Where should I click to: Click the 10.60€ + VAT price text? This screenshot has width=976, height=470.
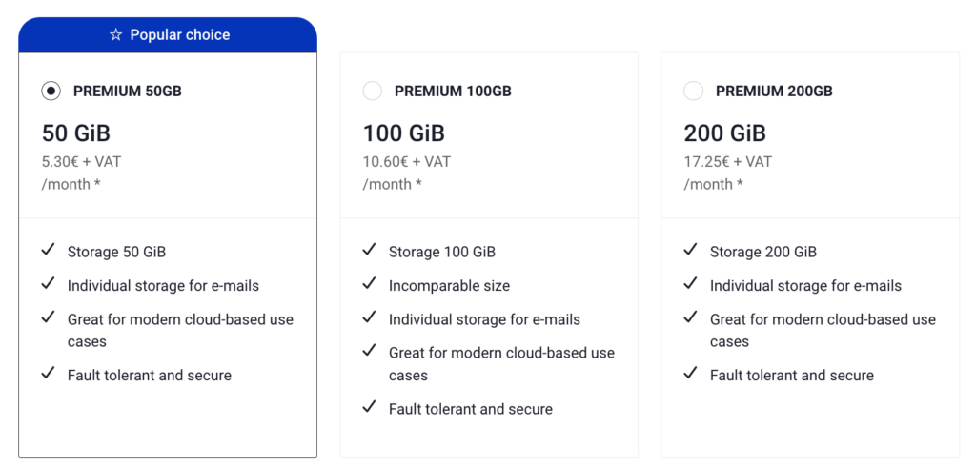tap(407, 162)
